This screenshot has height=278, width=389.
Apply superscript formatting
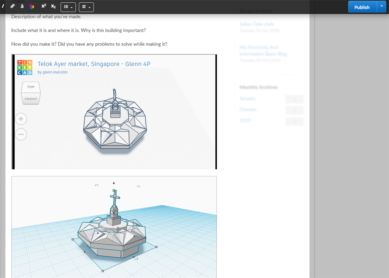click(44, 6)
